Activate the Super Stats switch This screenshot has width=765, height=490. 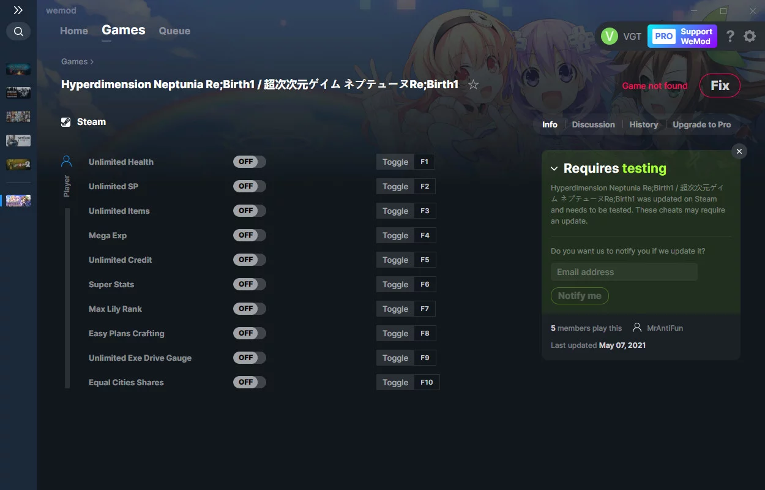[x=250, y=284]
